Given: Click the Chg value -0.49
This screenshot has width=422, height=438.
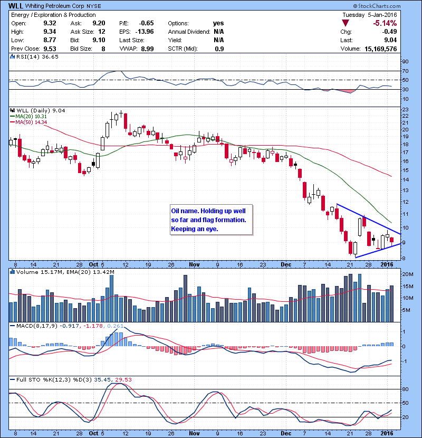Looking at the screenshot, I should pos(390,32).
